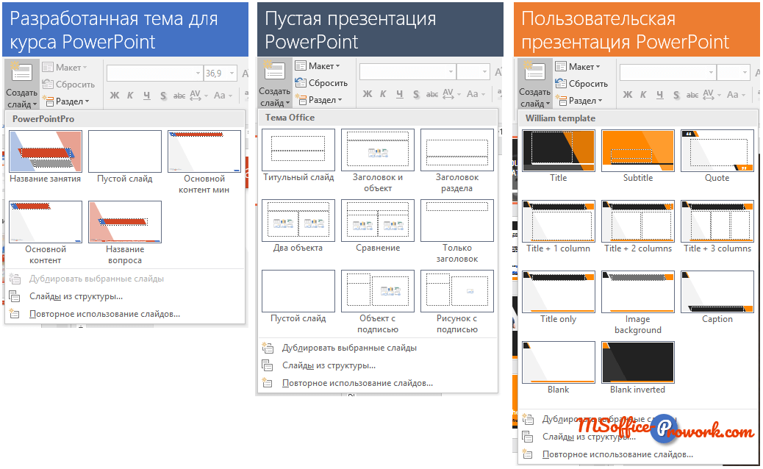Select the Image background layout

(638, 292)
